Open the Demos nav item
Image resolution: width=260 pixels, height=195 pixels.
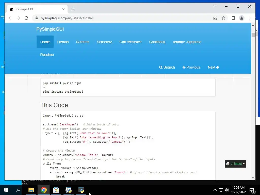click(63, 42)
